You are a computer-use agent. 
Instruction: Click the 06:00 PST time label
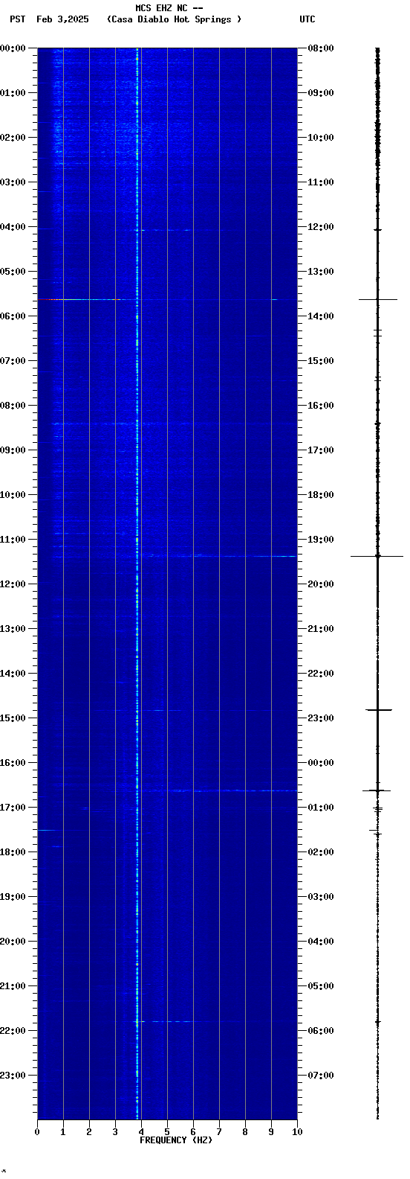(13, 316)
